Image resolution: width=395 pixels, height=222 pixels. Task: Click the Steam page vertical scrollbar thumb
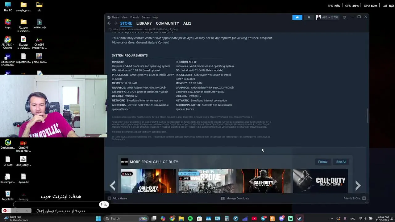tap(367, 115)
